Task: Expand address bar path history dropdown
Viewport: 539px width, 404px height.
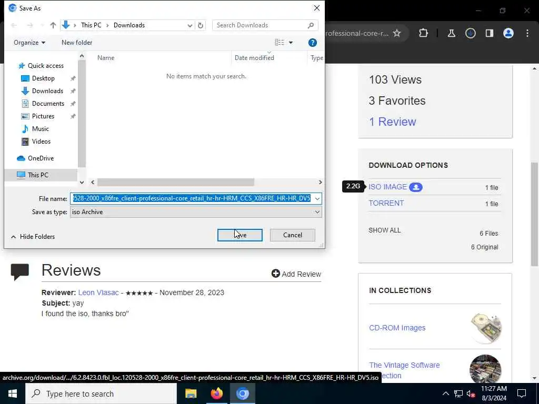Action: pos(189,25)
